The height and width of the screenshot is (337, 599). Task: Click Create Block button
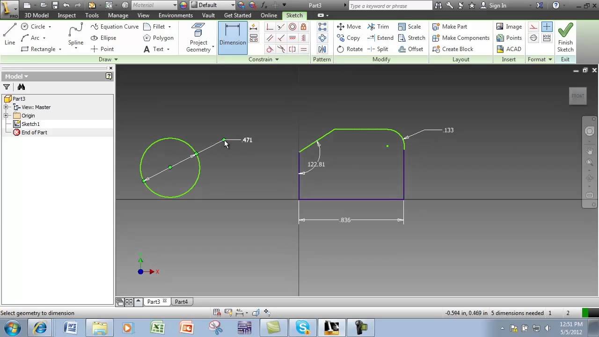point(453,49)
